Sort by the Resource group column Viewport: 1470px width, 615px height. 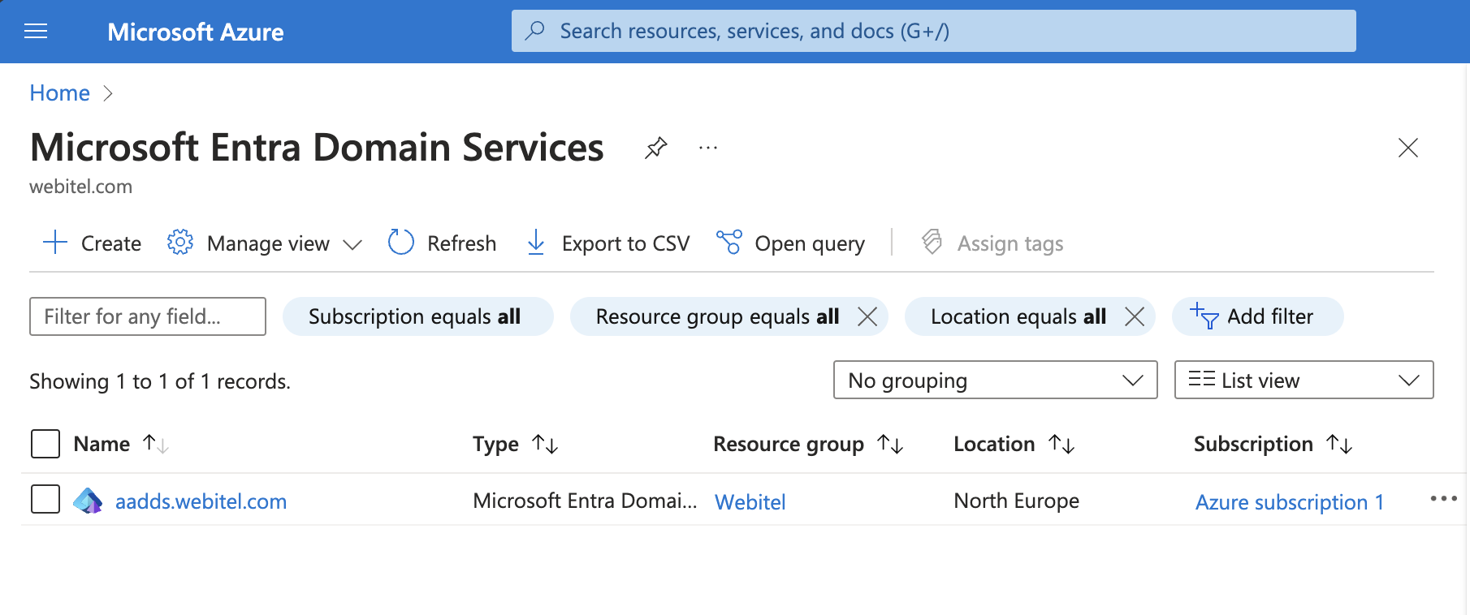point(808,444)
